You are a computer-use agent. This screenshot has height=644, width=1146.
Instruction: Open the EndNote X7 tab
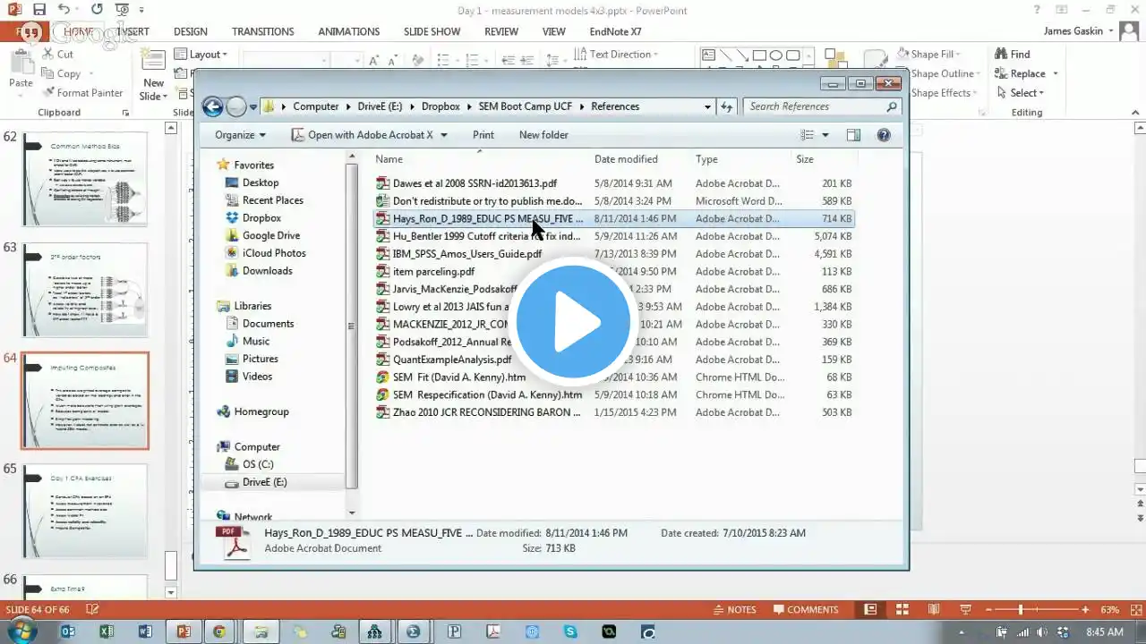point(616,31)
